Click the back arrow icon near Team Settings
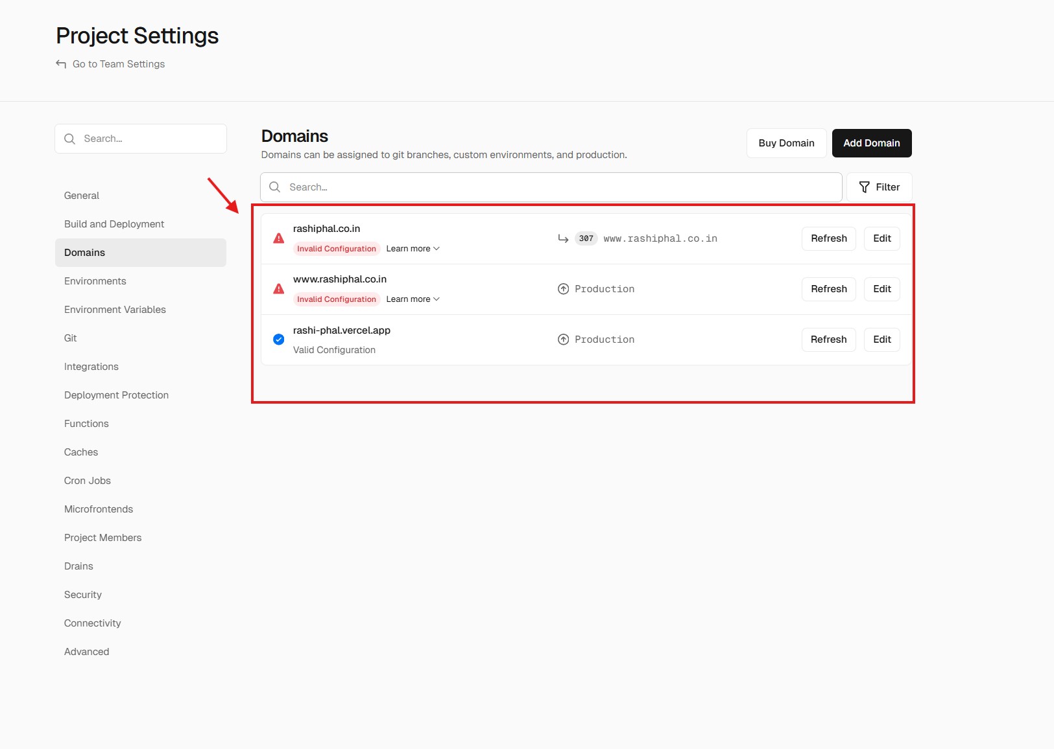This screenshot has width=1054, height=749. (x=61, y=64)
